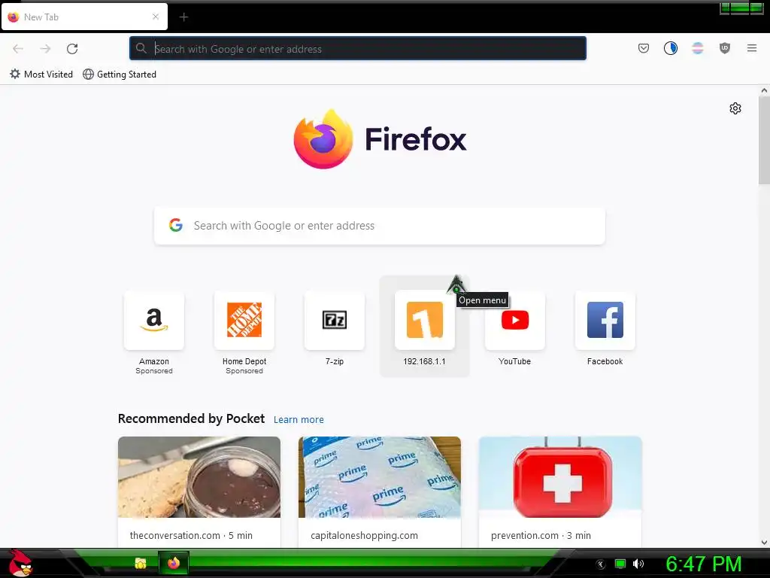
Task: Click the theconversation.com · 5 min label
Action: point(191,535)
